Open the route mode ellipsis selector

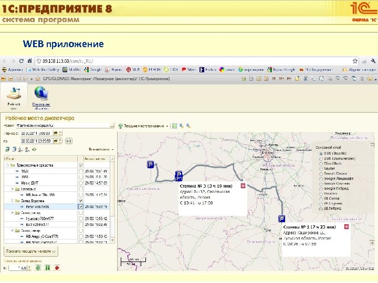point(112,126)
